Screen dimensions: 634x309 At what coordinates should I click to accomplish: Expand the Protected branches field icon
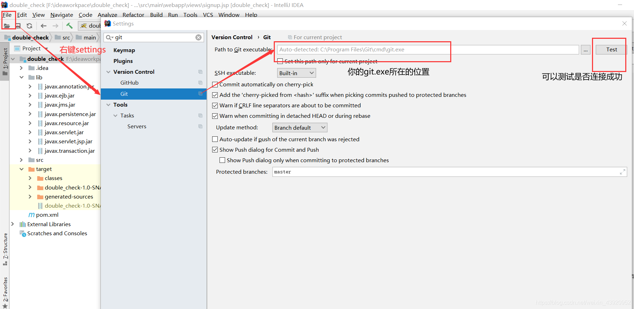tap(622, 172)
